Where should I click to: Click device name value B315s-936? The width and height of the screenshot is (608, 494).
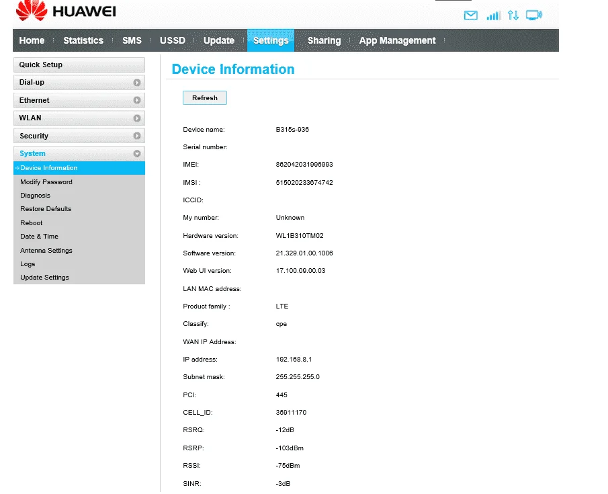coord(292,130)
